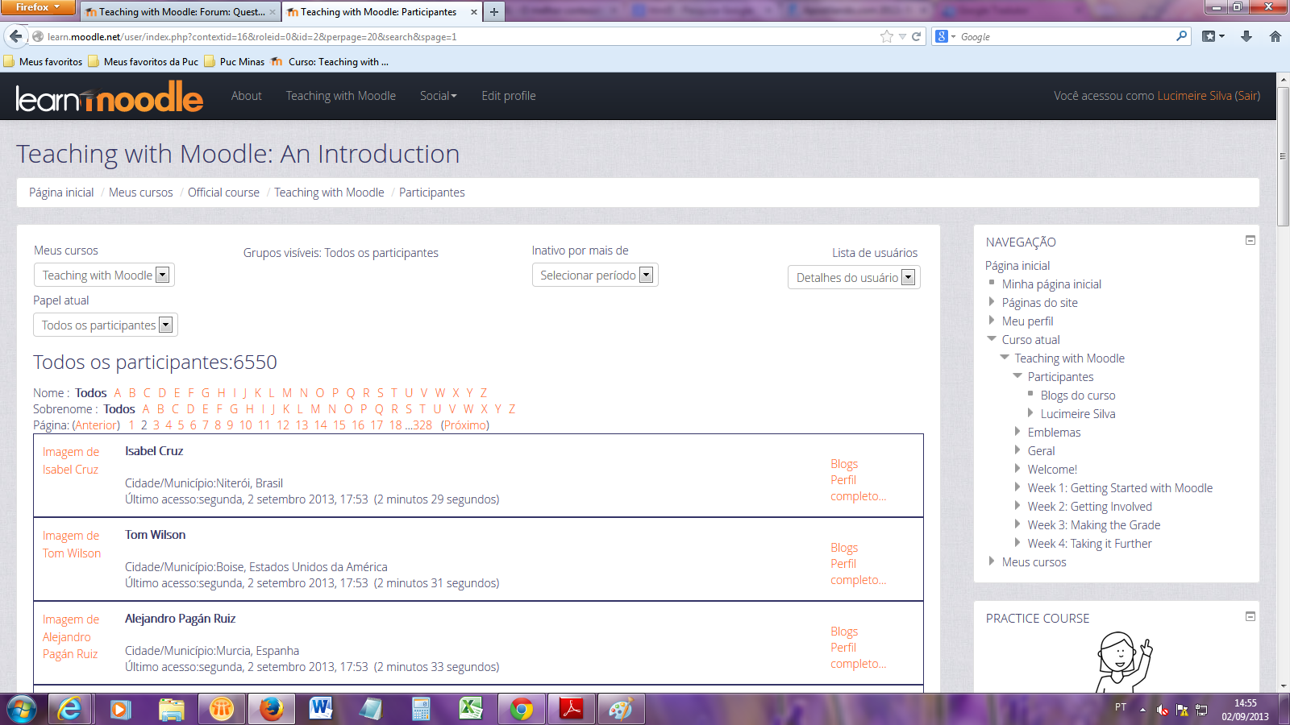Filter Nome by letter M
Screen dimensions: 1290x725
[287, 393]
